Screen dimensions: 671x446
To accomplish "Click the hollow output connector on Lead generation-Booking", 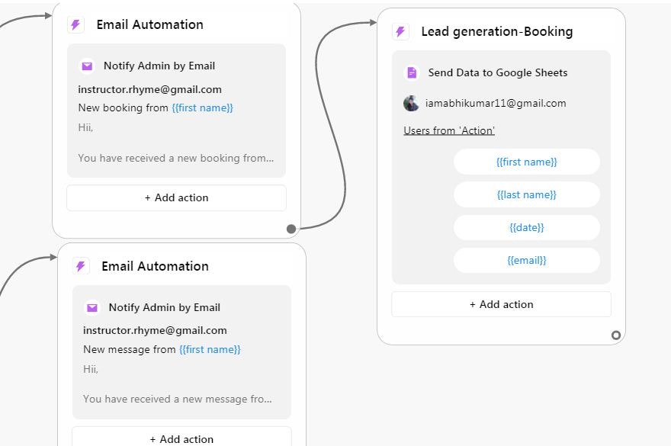I will click(x=616, y=335).
